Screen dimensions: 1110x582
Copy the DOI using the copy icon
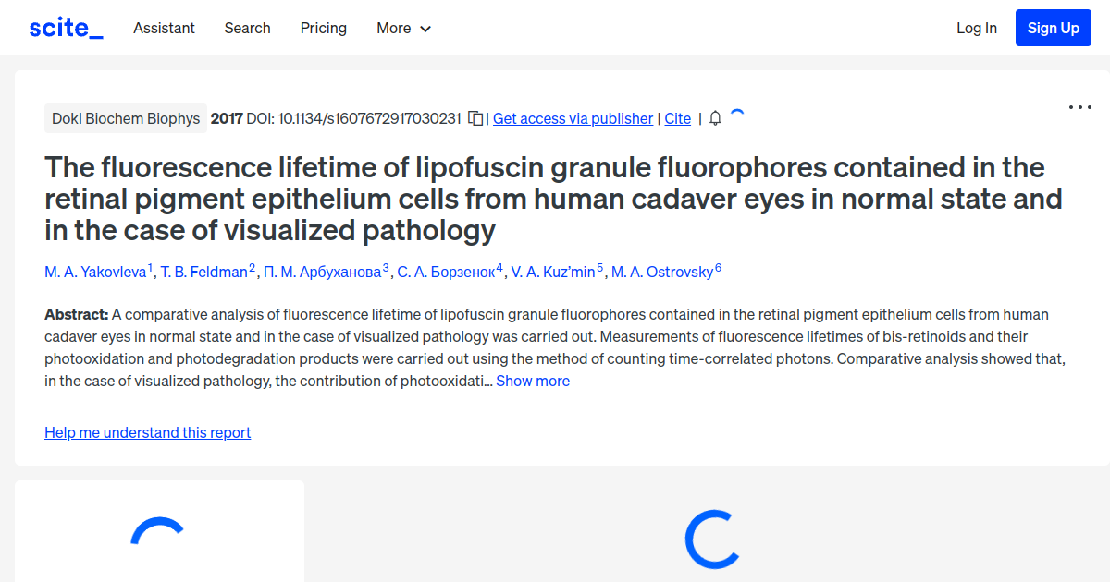474,118
